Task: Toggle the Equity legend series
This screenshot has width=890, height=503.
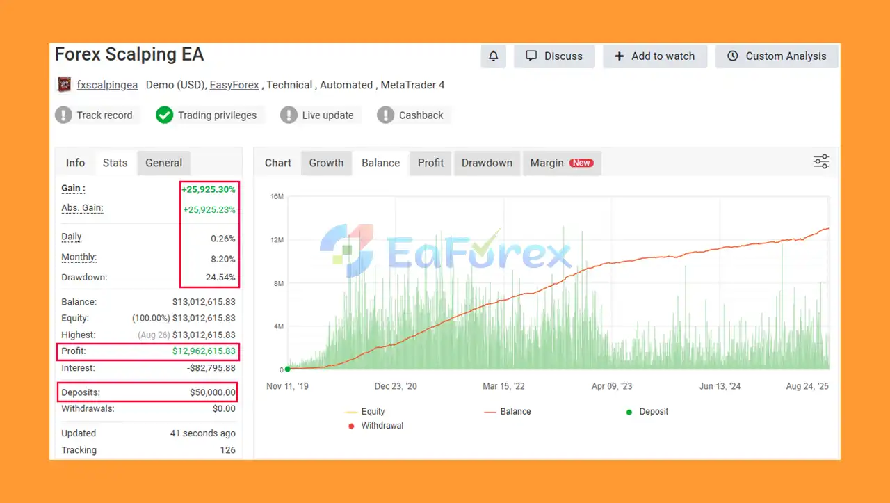Action: tap(365, 412)
